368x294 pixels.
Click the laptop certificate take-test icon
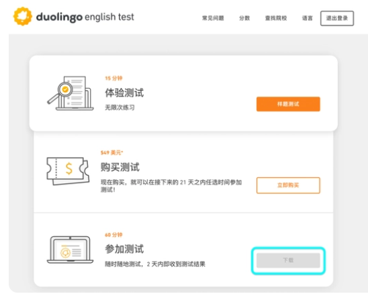(x=70, y=250)
